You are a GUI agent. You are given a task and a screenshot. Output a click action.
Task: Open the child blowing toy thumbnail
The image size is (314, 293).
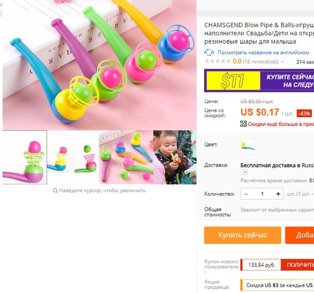coord(175,157)
